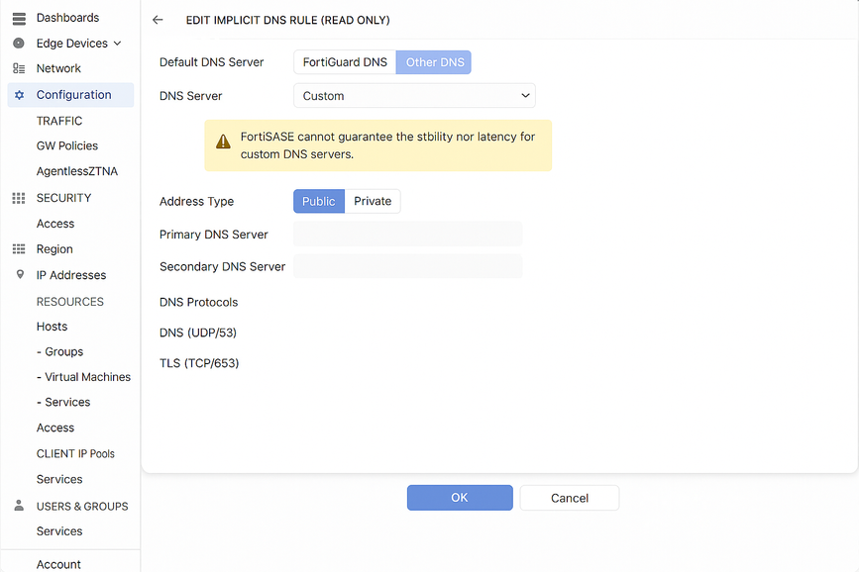Select the Public address type
Screen dimensions: 859x572
click(319, 201)
